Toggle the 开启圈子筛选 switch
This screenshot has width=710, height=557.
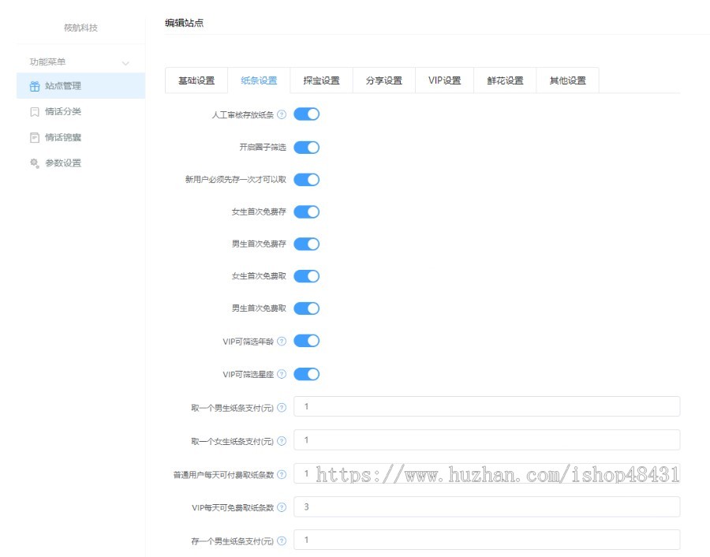pyautogui.click(x=307, y=148)
